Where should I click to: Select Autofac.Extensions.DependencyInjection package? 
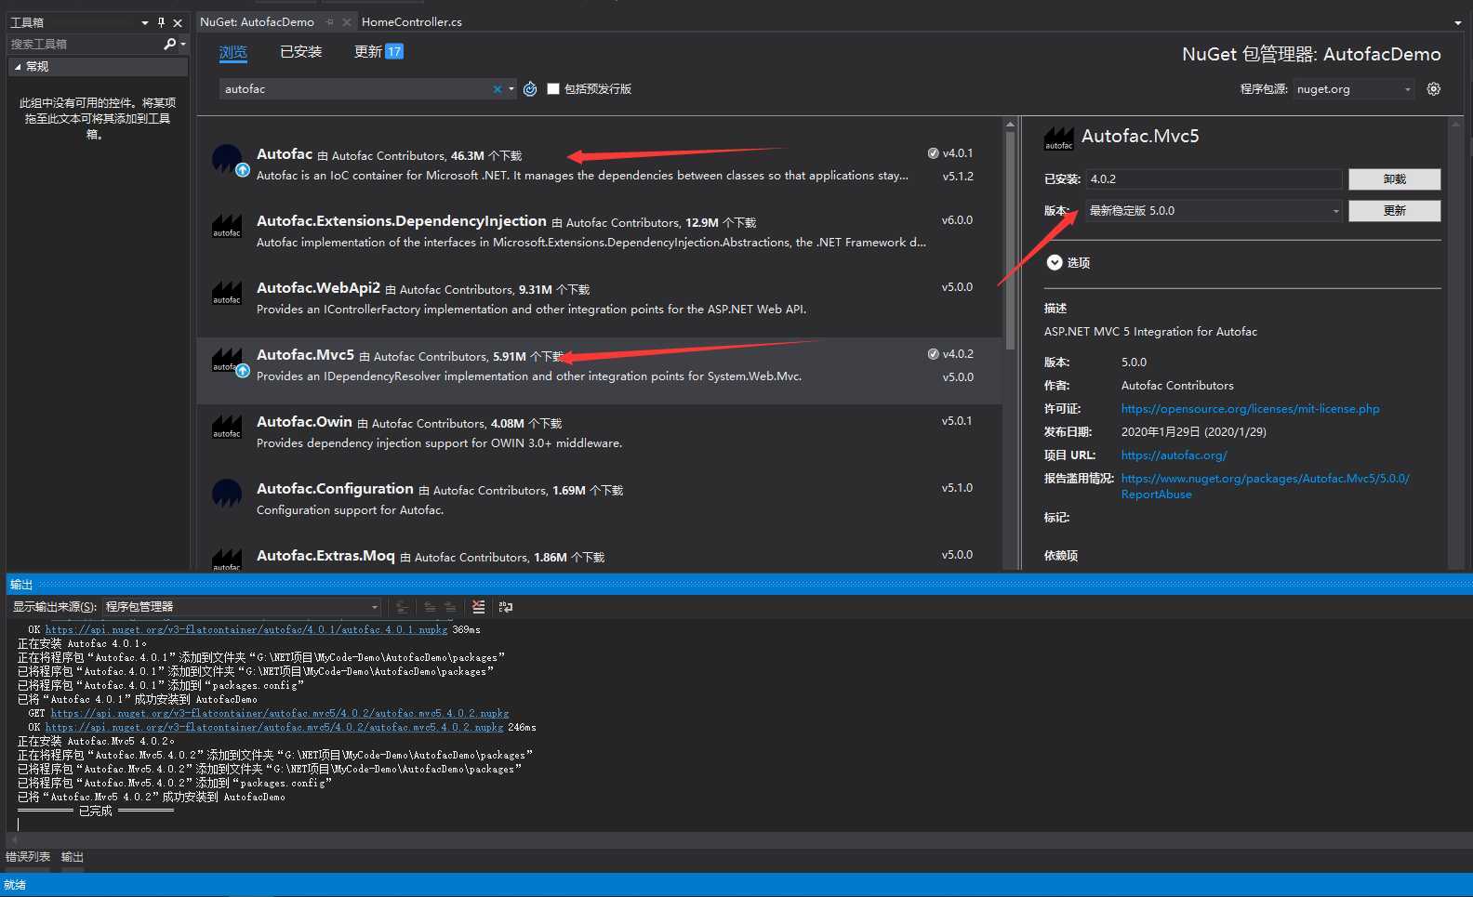pos(599,231)
